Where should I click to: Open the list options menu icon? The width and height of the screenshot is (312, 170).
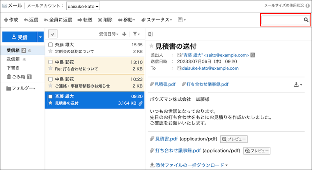[x=181, y=20]
